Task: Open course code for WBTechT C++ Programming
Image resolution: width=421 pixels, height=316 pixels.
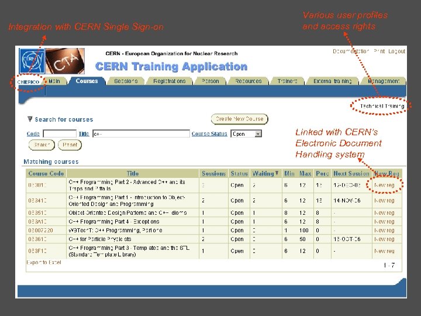Action: click(40, 231)
